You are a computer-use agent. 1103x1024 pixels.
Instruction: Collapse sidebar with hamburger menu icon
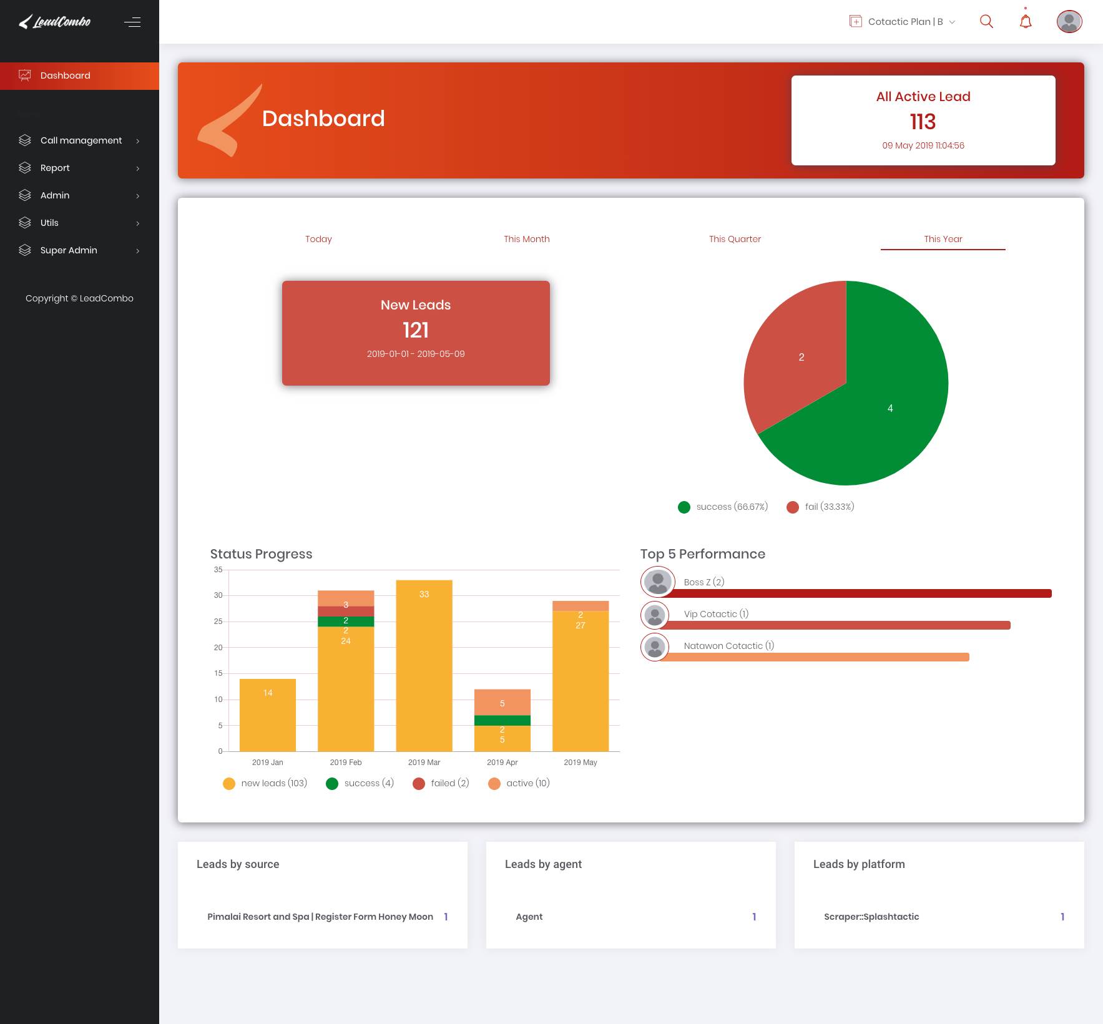point(132,22)
